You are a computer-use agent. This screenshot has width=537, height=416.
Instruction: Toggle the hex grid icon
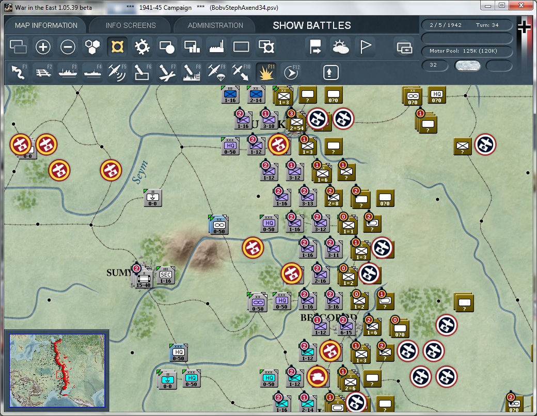point(92,47)
